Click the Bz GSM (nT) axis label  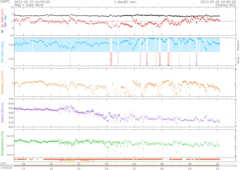pyautogui.click(x=3, y=19)
